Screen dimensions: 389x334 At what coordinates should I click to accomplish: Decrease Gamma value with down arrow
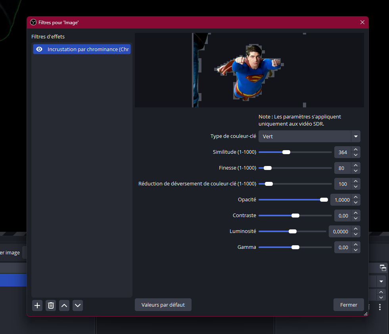point(356,250)
